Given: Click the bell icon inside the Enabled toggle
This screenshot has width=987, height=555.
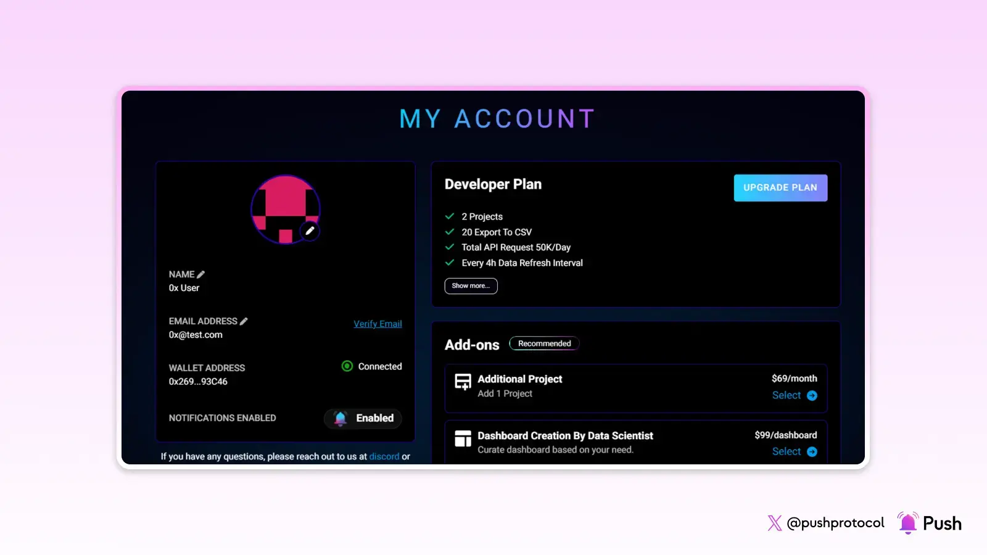Looking at the screenshot, I should [339, 418].
